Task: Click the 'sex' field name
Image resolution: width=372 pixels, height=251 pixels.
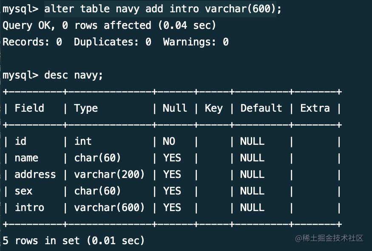Action: pos(23,191)
